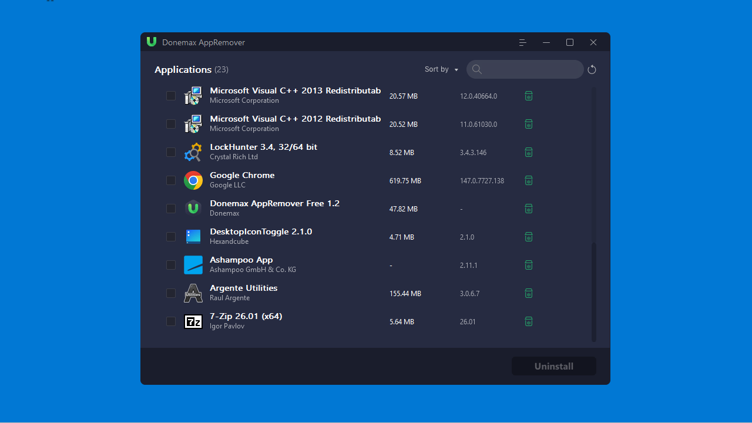752x423 pixels.
Task: Click the uninstall trash icon for LockHunter
Action: [x=529, y=152]
